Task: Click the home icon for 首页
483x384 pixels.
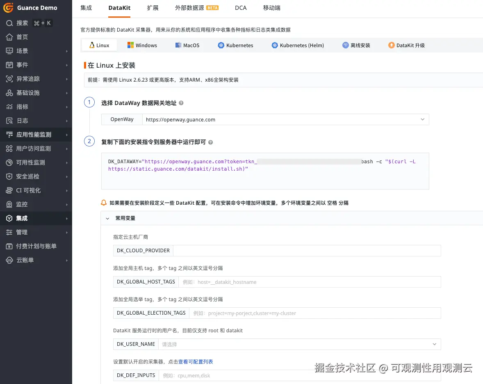Action: 9,37
